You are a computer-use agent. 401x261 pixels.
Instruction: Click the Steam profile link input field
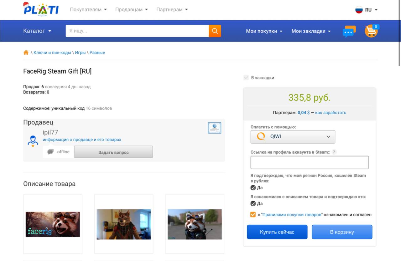click(310, 162)
